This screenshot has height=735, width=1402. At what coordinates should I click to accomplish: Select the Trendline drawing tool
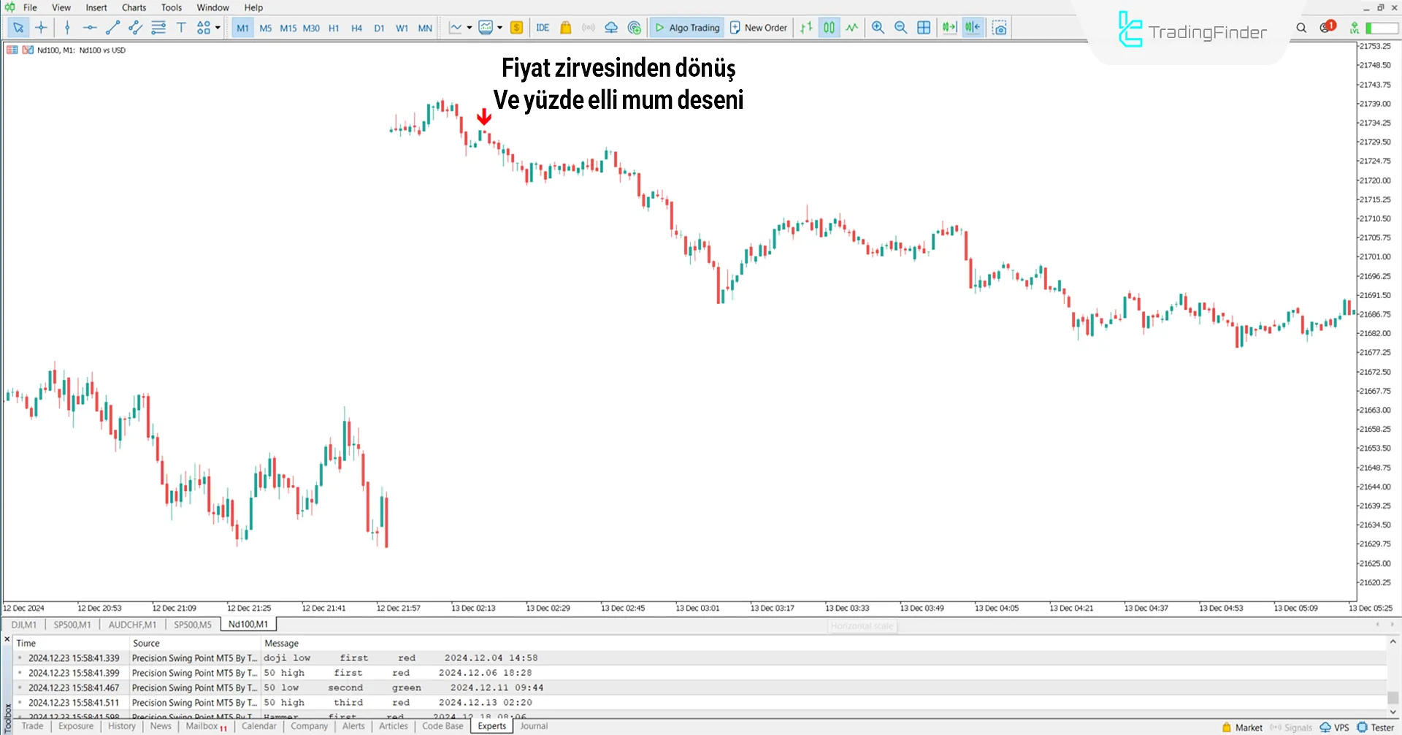click(112, 27)
